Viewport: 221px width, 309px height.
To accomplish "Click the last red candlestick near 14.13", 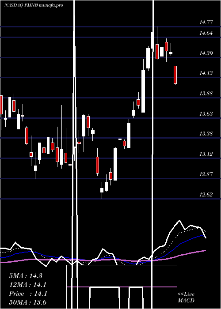I will 175,75.
